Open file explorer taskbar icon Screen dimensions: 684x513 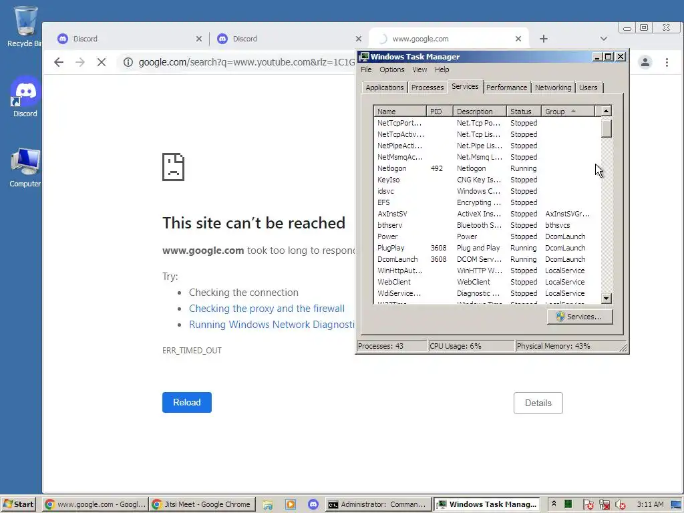click(268, 505)
